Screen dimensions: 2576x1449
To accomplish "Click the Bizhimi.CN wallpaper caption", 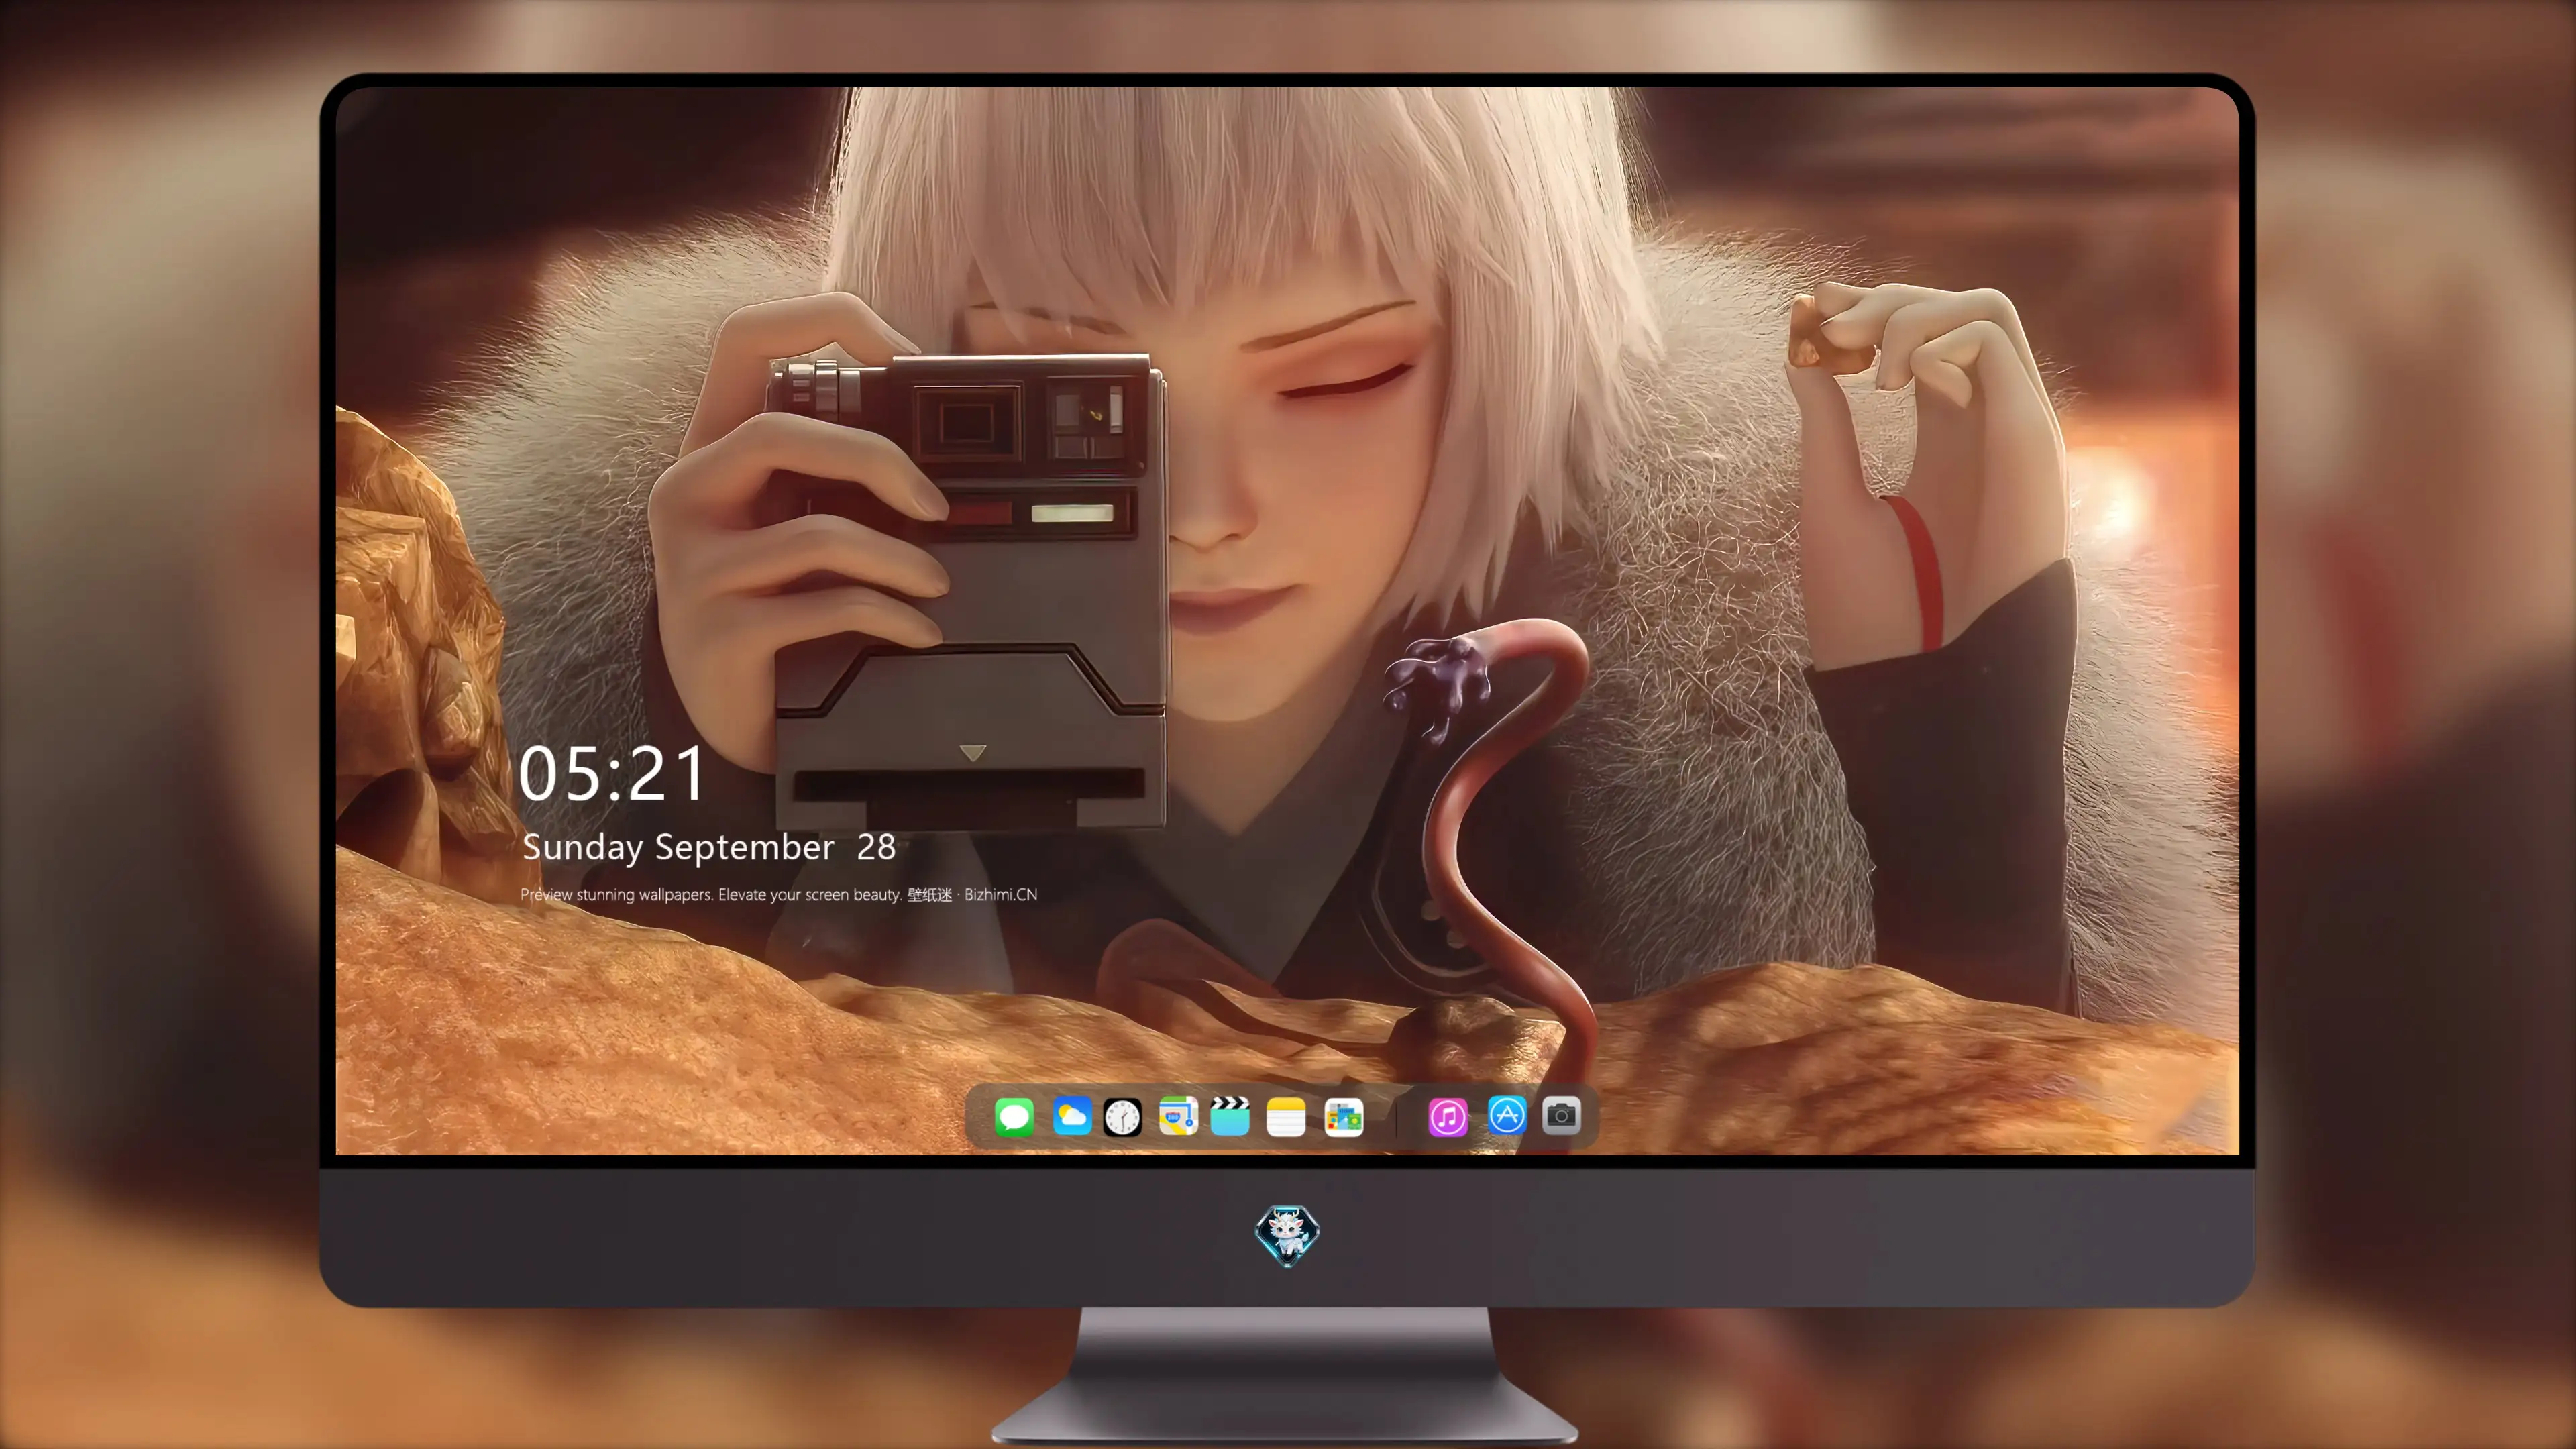I will (779, 894).
